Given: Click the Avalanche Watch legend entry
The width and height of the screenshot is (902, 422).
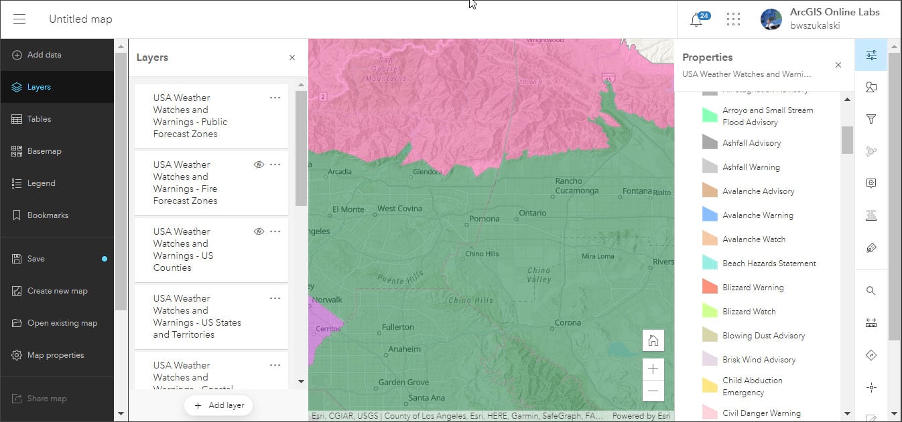Looking at the screenshot, I should click(754, 239).
